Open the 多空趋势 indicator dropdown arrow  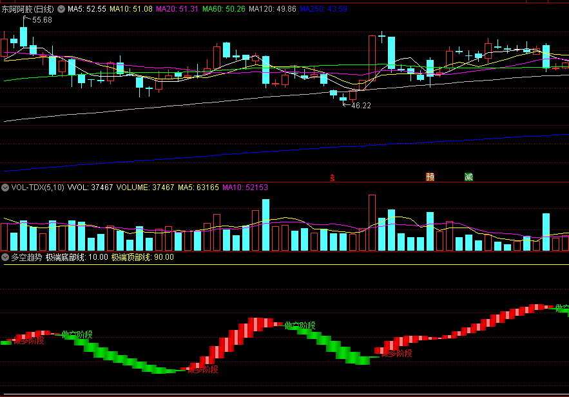(x=5, y=257)
